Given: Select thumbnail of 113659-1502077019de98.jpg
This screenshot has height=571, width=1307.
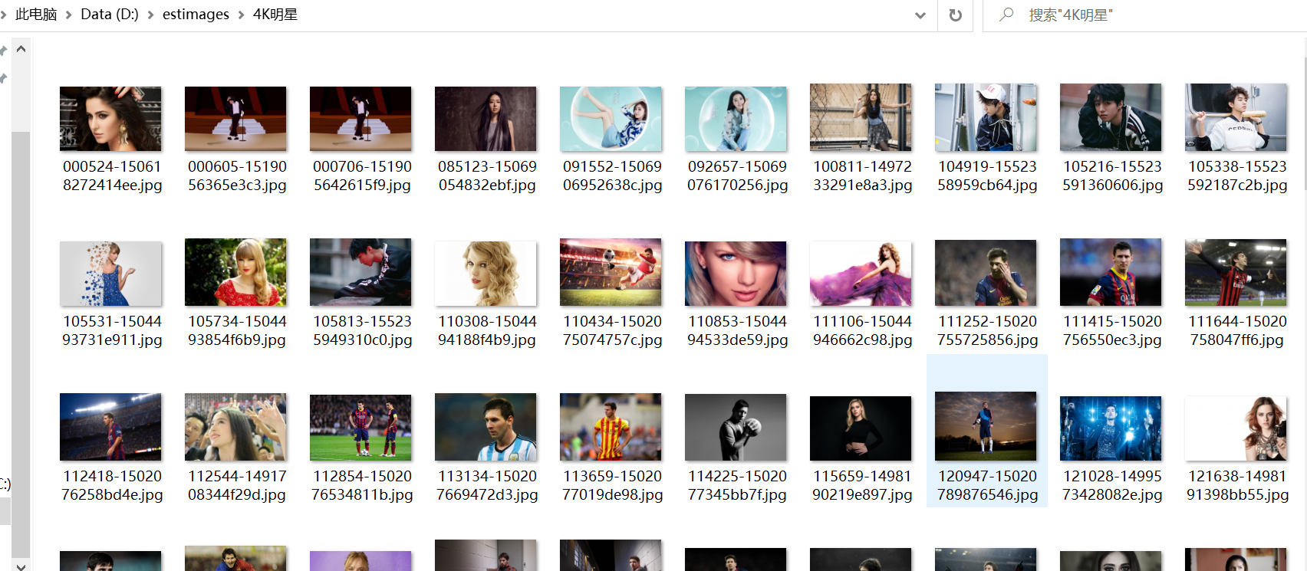Looking at the screenshot, I should click(x=611, y=427).
